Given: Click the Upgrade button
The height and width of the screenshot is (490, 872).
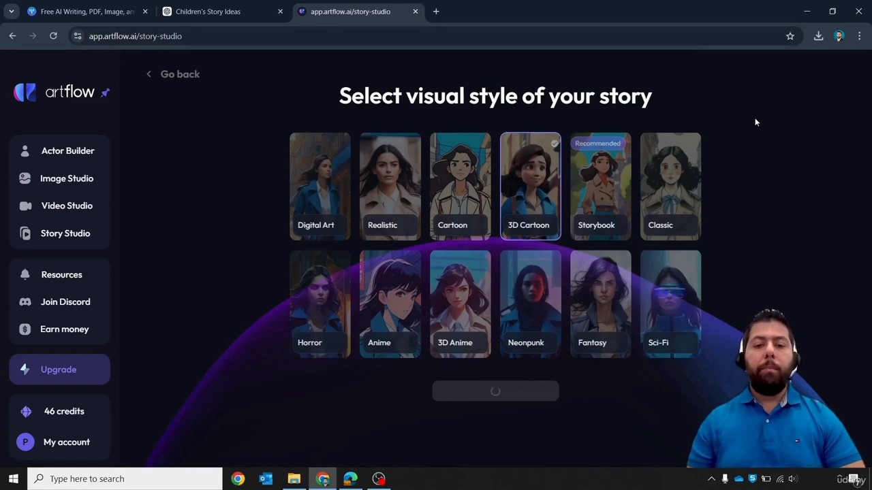Looking at the screenshot, I should click(59, 370).
